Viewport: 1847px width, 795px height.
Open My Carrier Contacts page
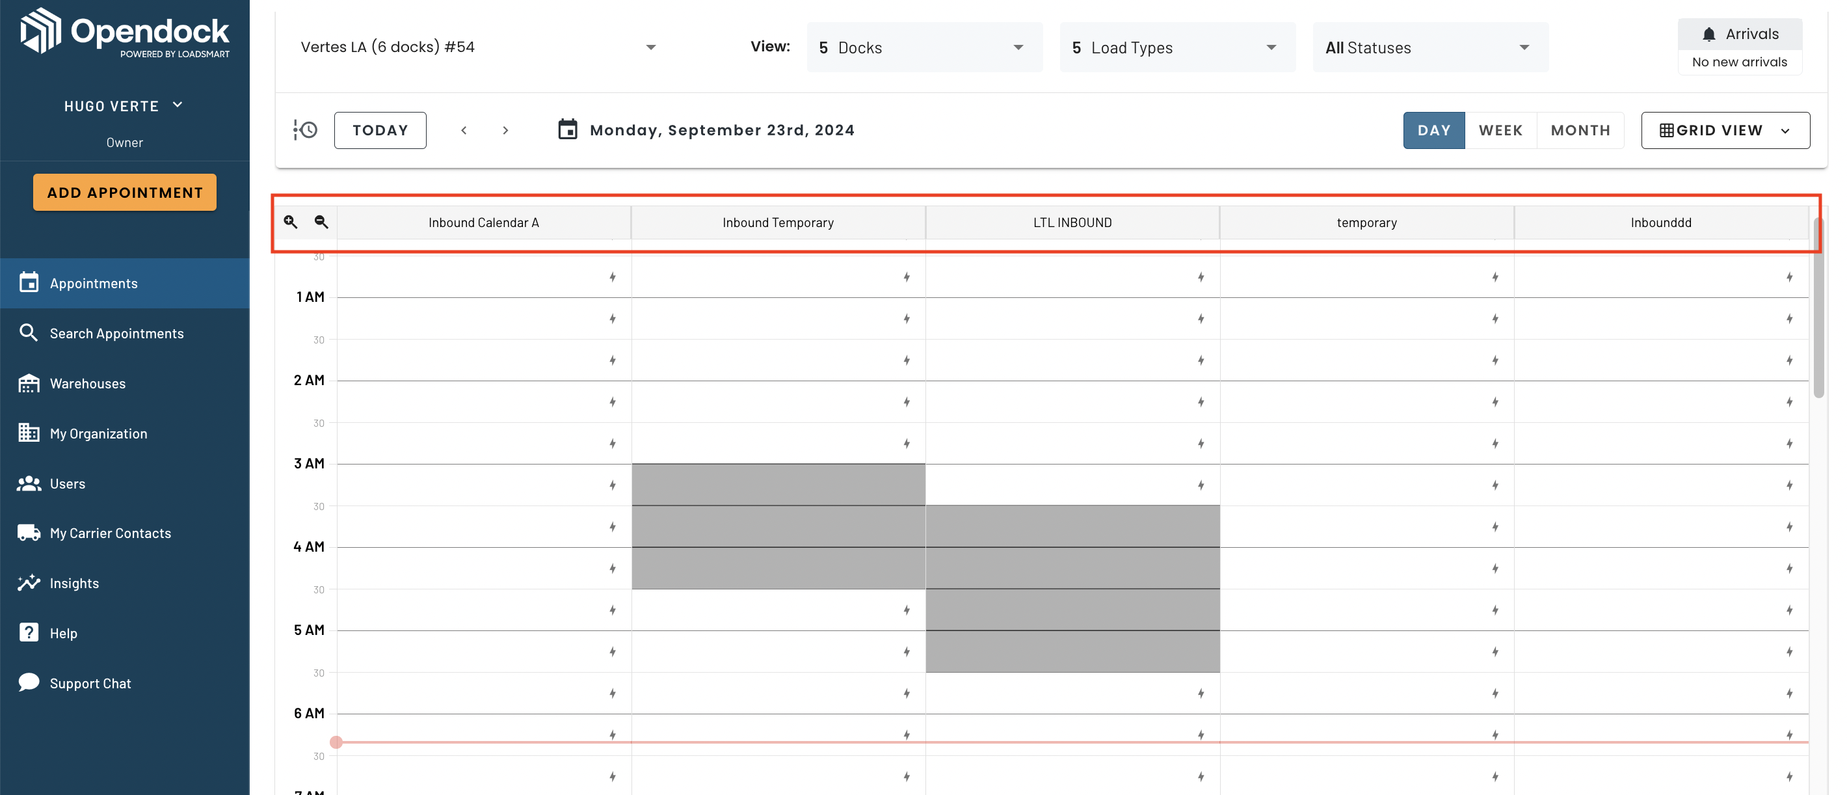pos(125,533)
